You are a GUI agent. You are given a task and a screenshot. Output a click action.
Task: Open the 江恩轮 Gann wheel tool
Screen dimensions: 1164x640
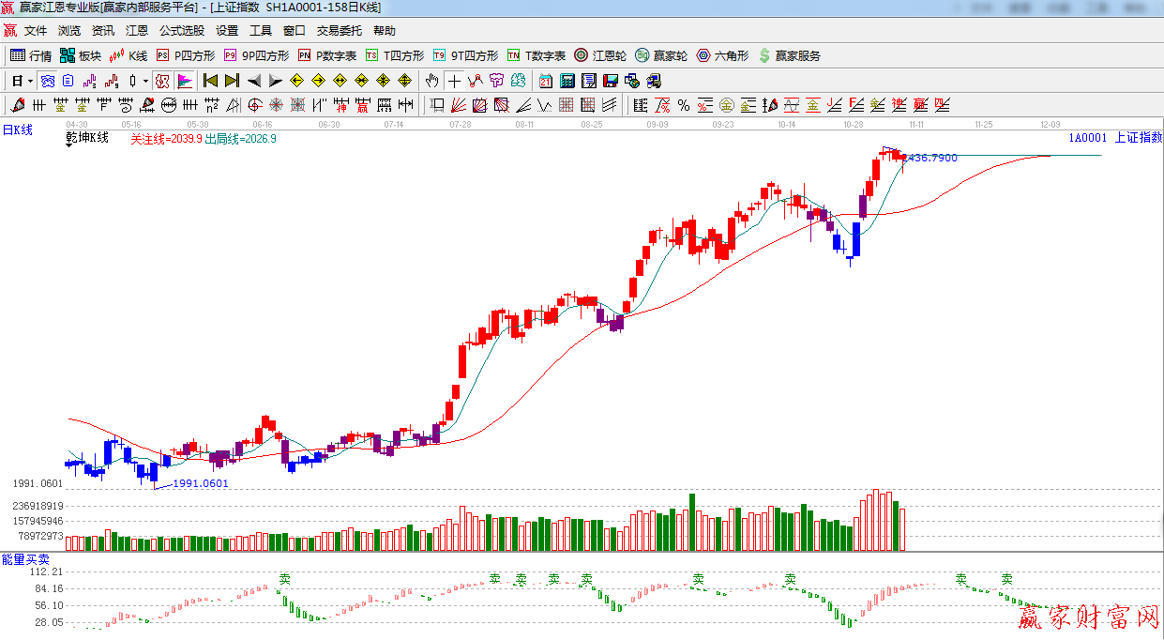600,56
